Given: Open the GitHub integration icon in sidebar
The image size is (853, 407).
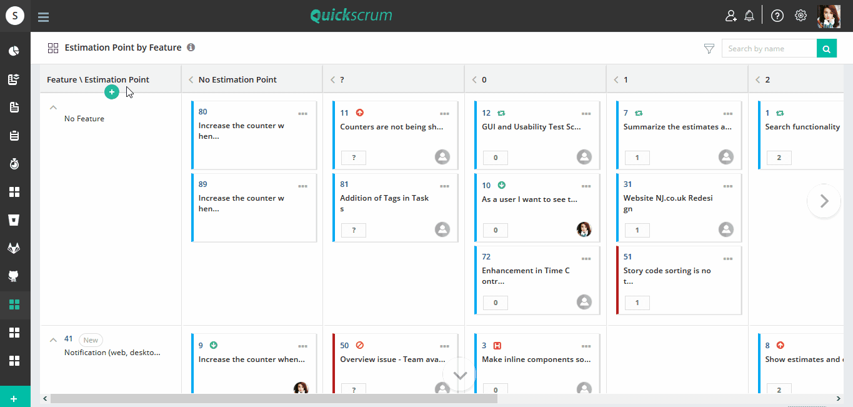Looking at the screenshot, I should [x=15, y=276].
